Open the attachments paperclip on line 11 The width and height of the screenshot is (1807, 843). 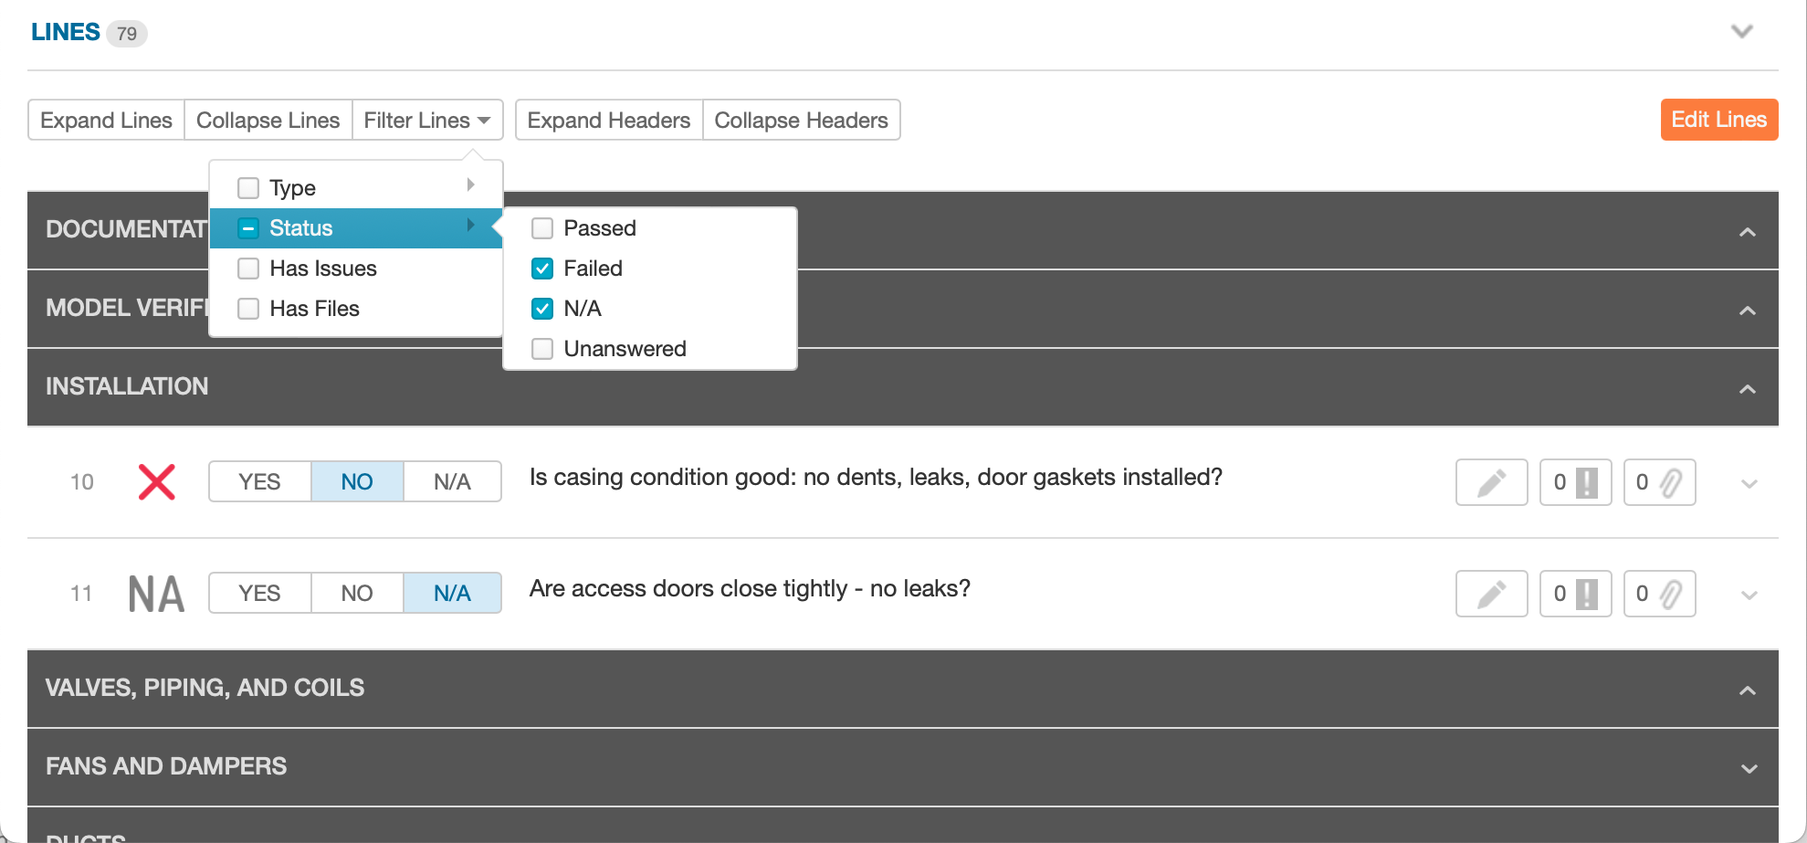[x=1659, y=594]
